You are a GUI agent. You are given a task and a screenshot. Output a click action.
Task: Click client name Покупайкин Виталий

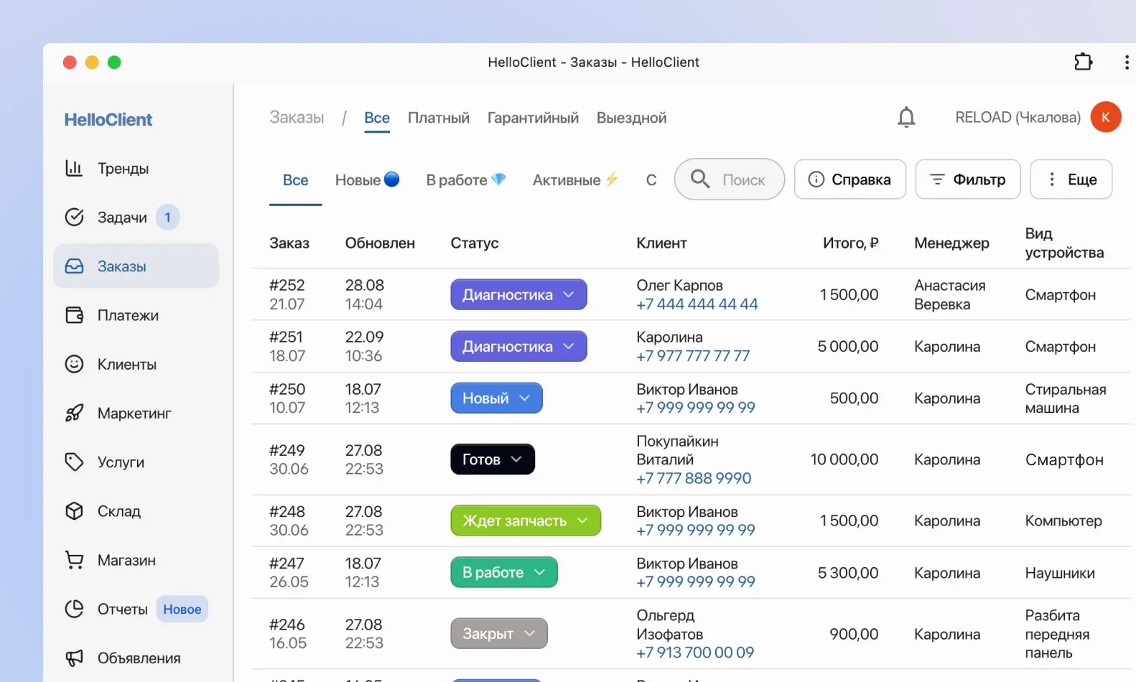[677, 450]
